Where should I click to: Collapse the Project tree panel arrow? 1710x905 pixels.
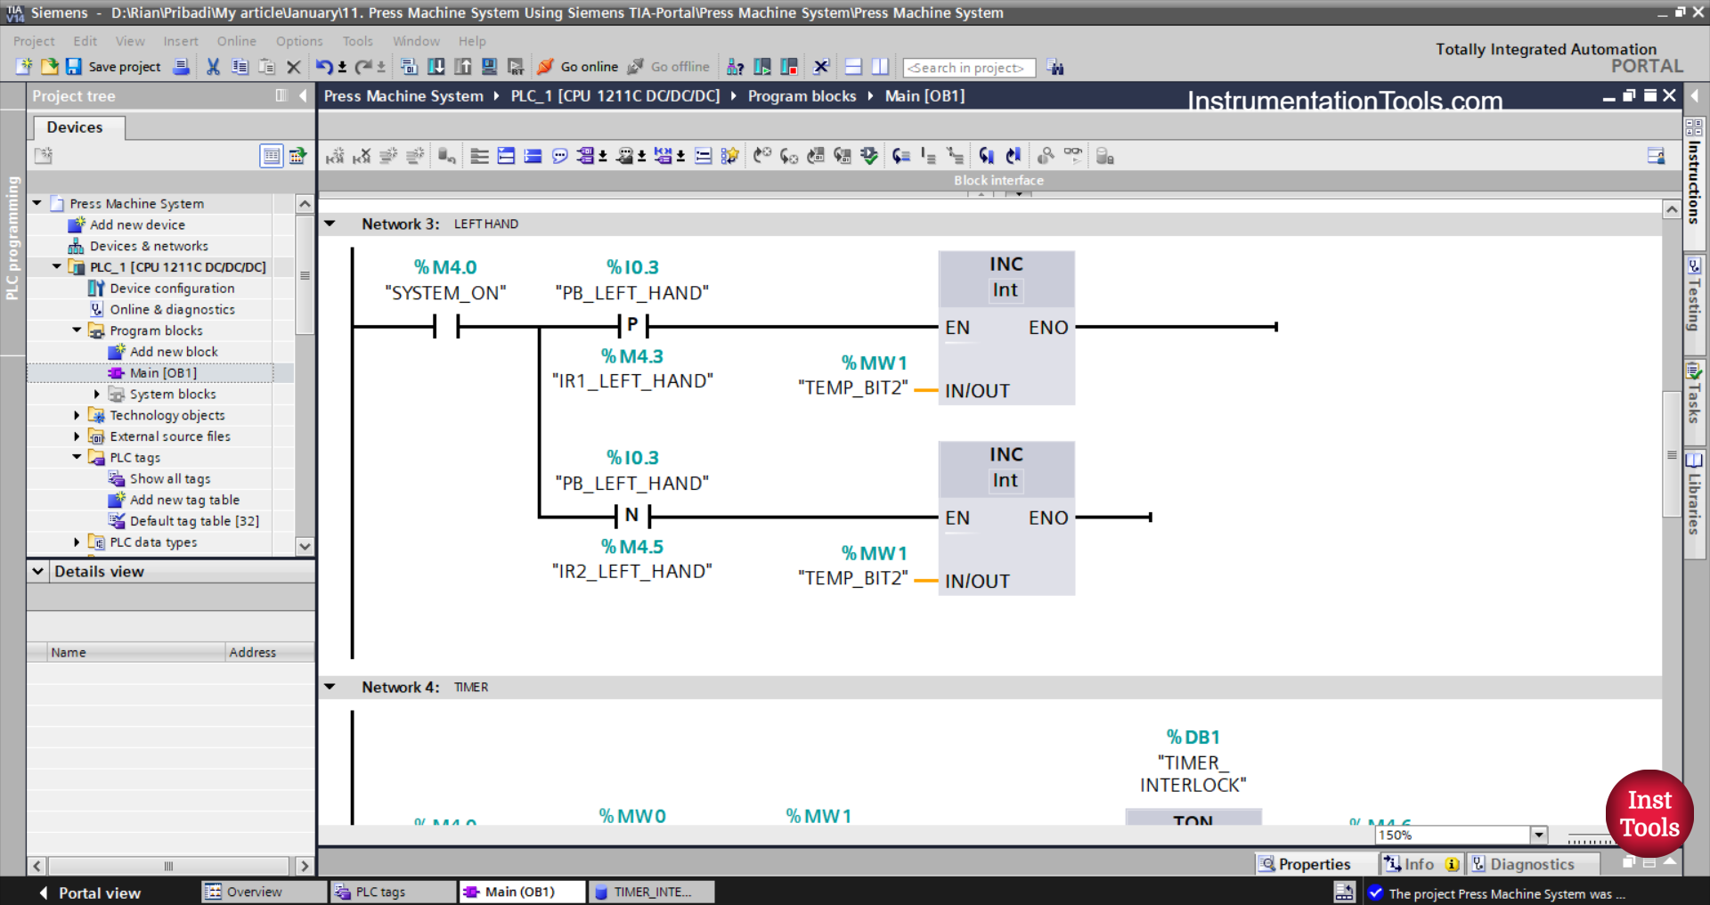click(x=303, y=96)
